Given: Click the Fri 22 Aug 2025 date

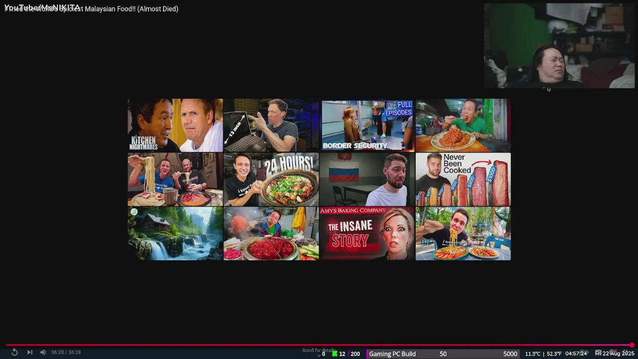Looking at the screenshot, I should coord(615,354).
